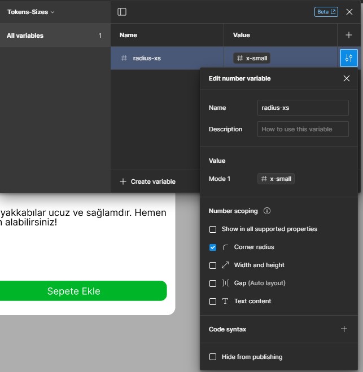Add code syntax with plus icon
This screenshot has width=363, height=372.
[344, 329]
